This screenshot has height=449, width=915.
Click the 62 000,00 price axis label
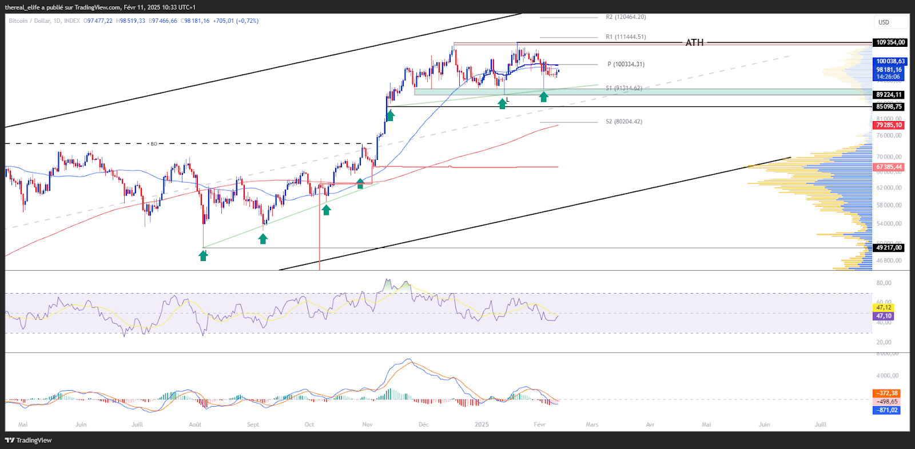[889, 188]
